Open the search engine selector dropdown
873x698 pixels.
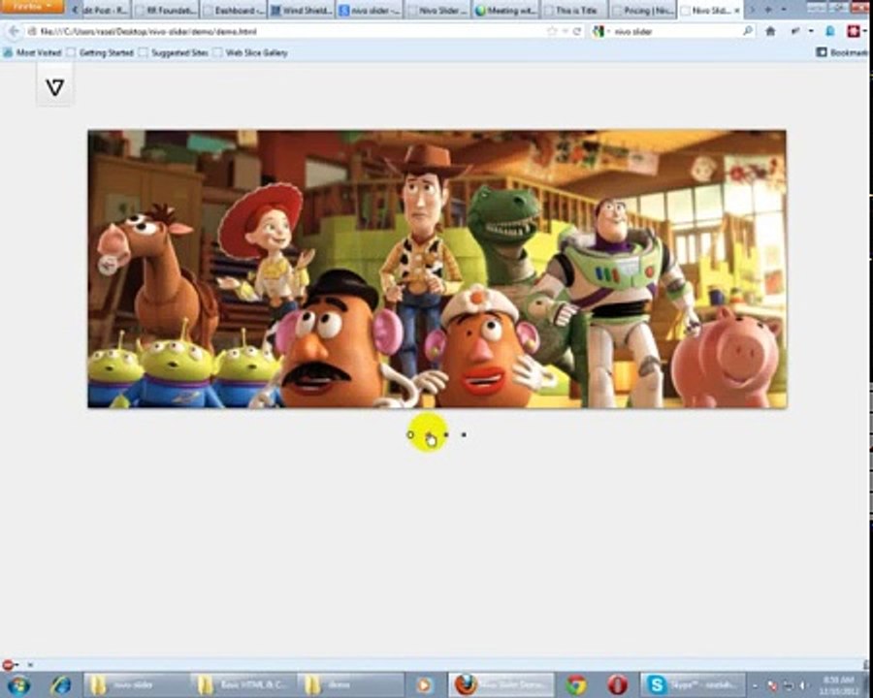[x=599, y=32]
